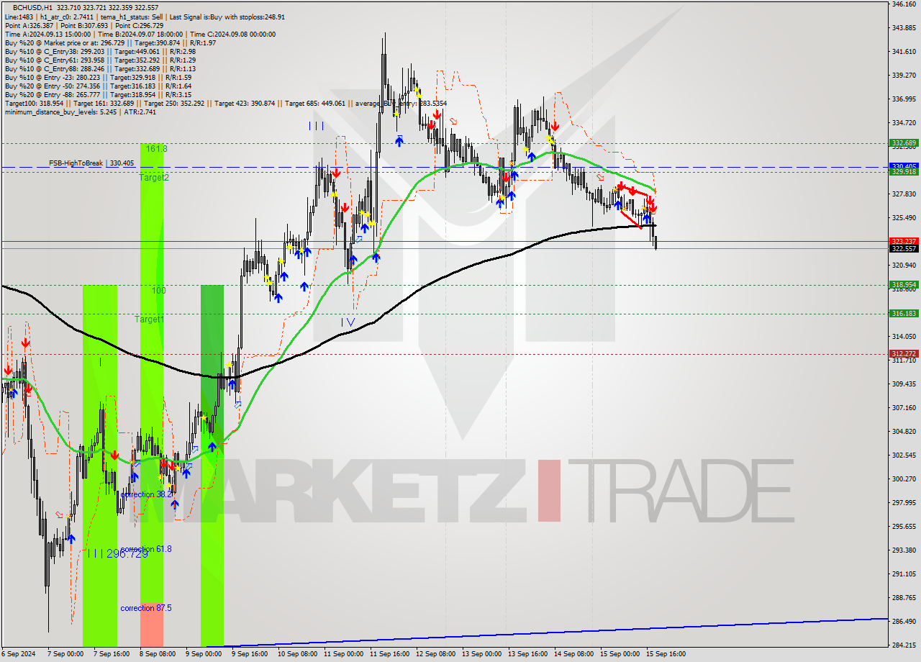Viewport: 921px width, 662px height.
Task: Click the '15 Sep 16:00' time axis label
Action: point(666,654)
